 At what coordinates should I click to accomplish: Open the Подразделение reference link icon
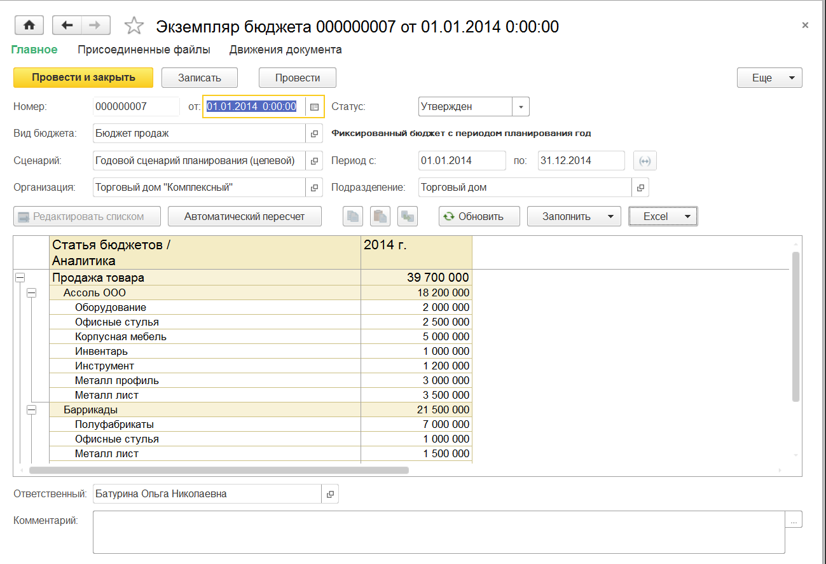coord(640,188)
